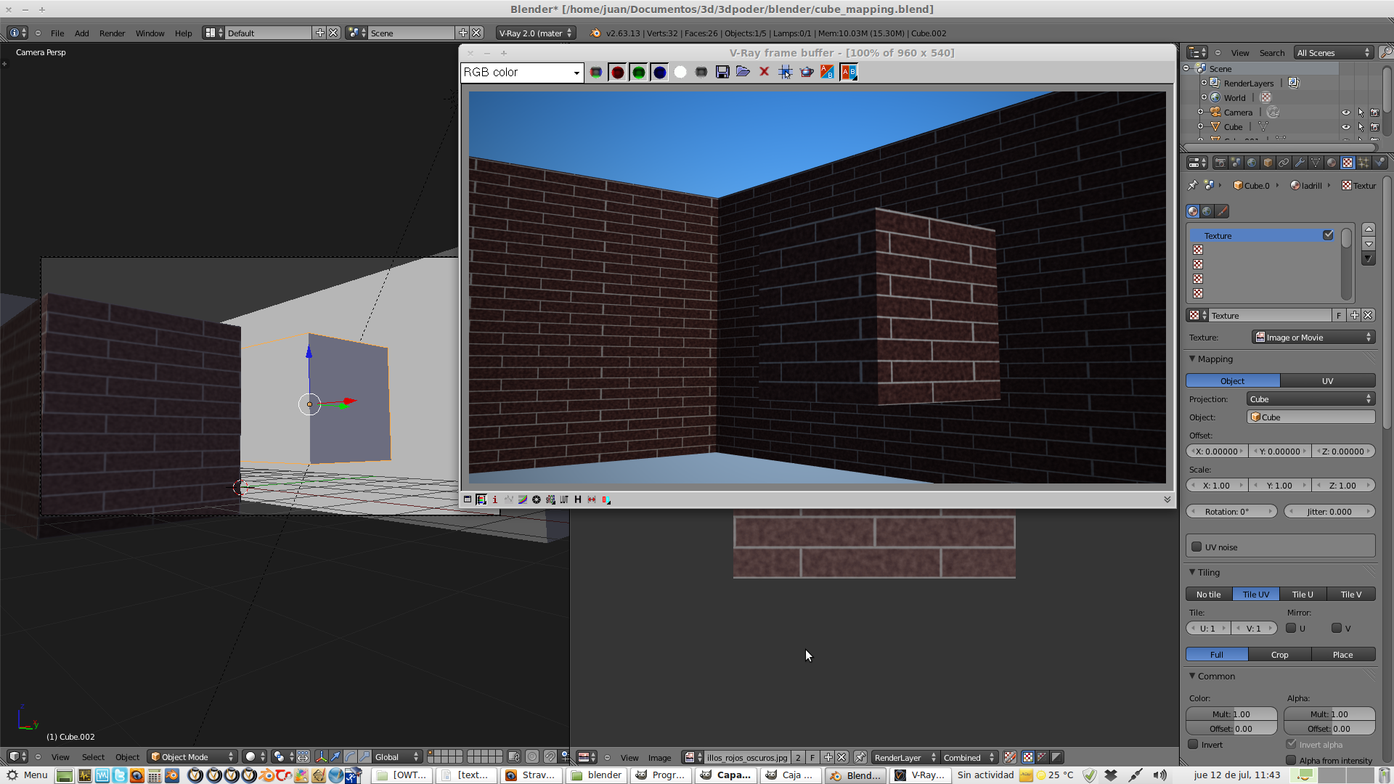Enable the Invert checkbox under Common
The width and height of the screenshot is (1394, 784).
[1193, 744]
